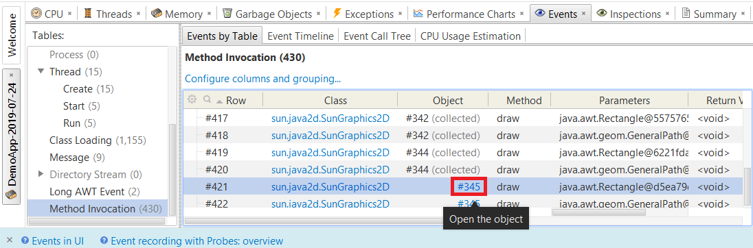This screenshot has width=753, height=248.
Task: Click the Inspections eye icon
Action: coord(602,14)
